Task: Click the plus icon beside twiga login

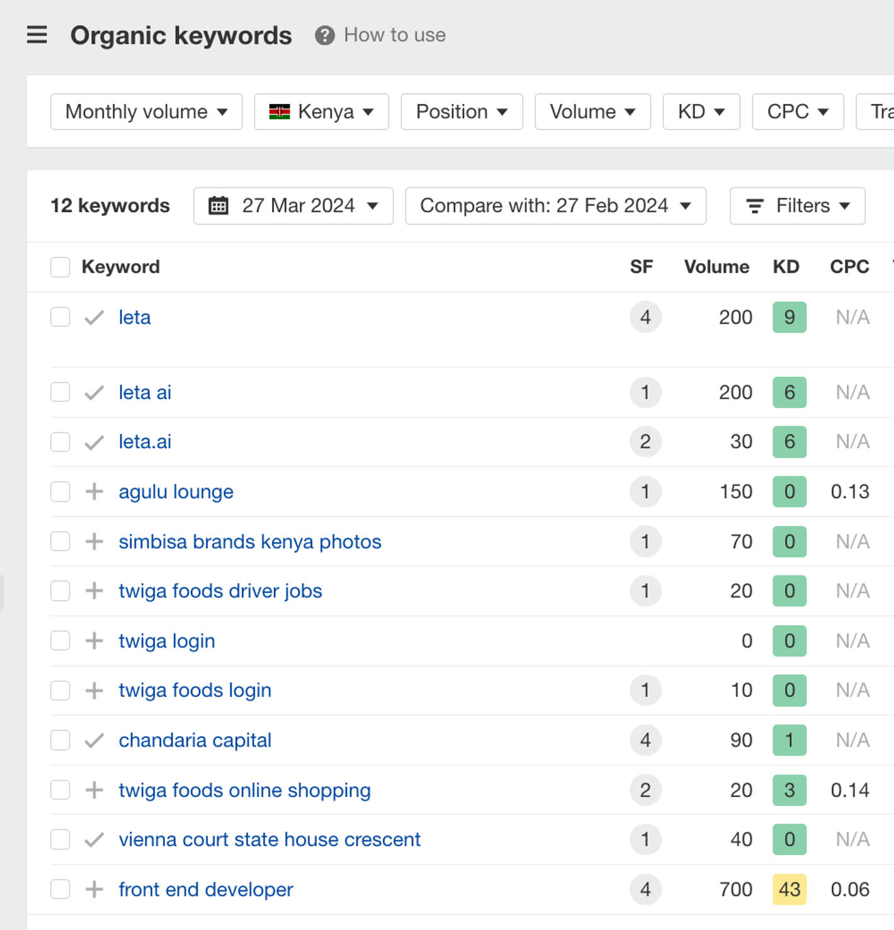Action: pyautogui.click(x=94, y=640)
